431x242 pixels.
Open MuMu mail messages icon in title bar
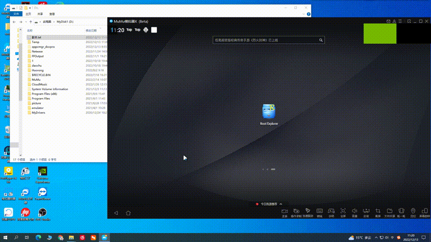(388, 22)
